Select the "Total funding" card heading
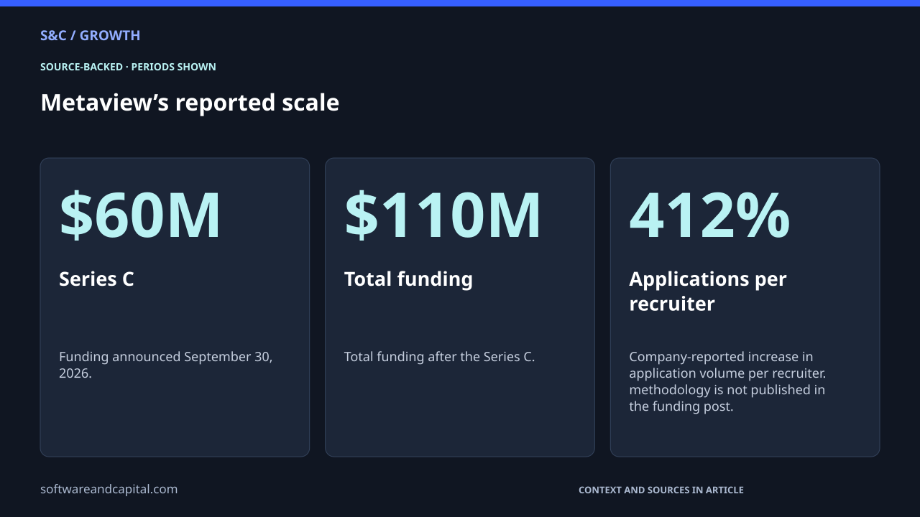Screen dimensions: 920x517 tap(408, 279)
